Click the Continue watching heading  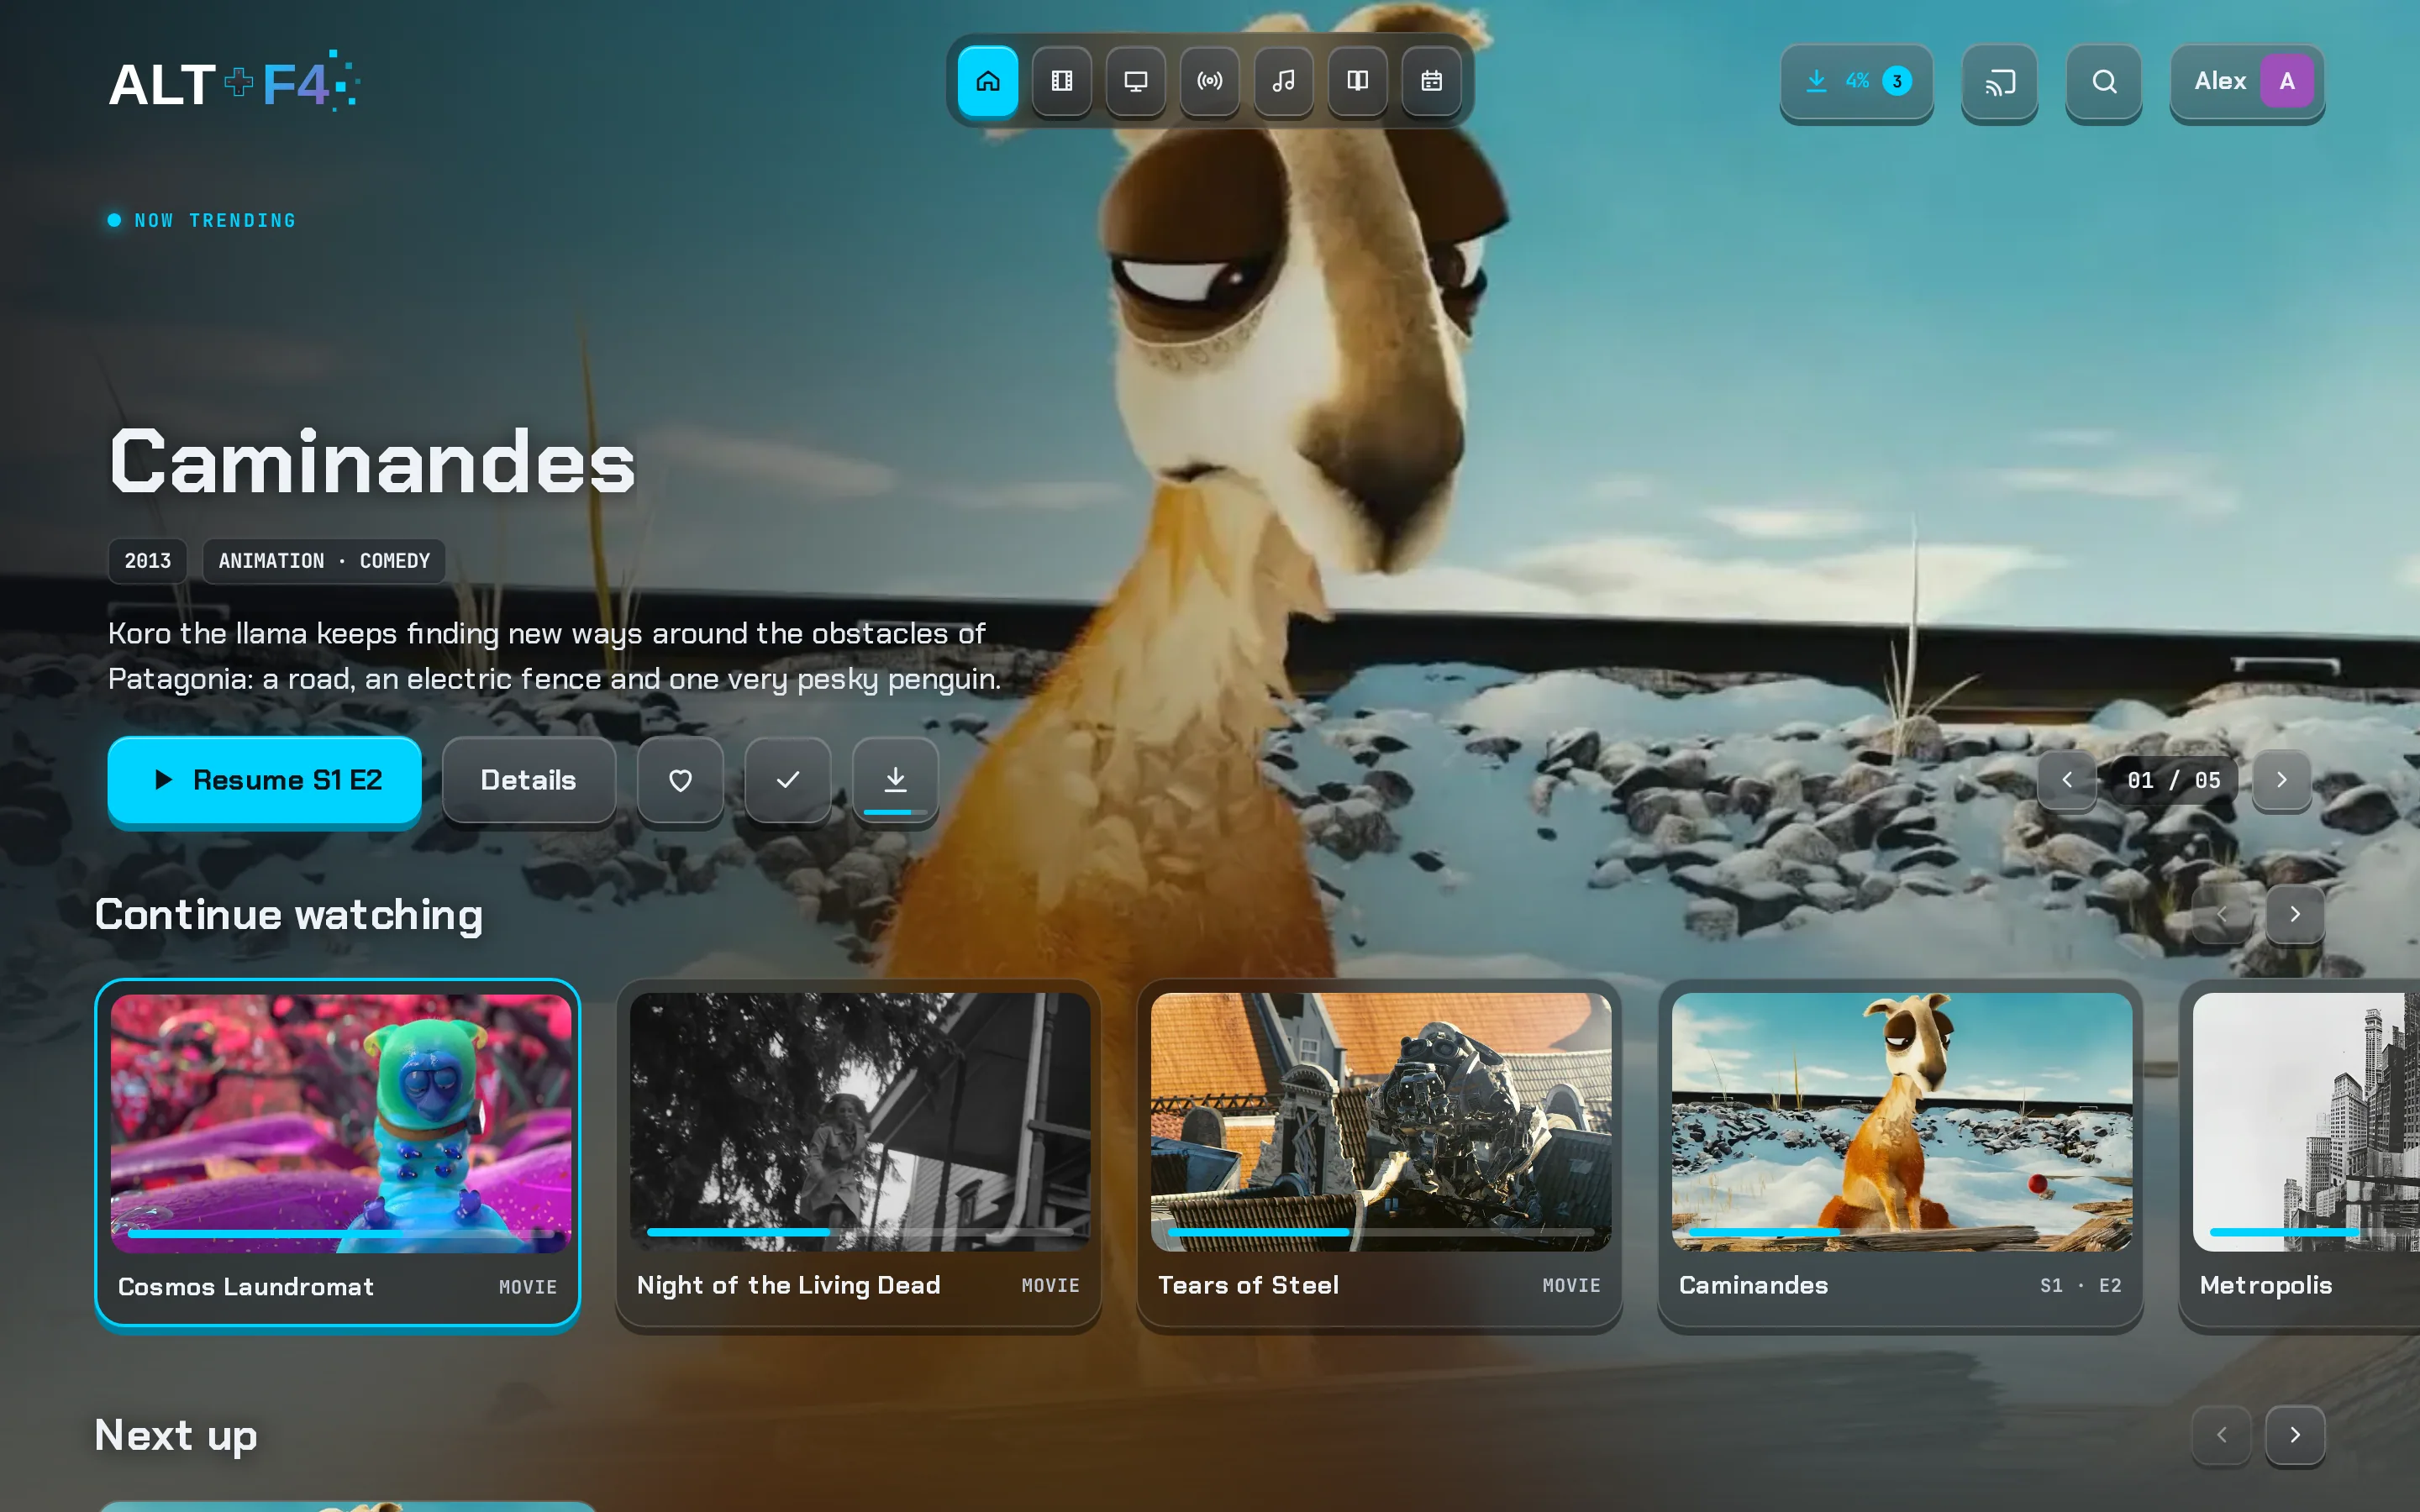[x=289, y=915]
